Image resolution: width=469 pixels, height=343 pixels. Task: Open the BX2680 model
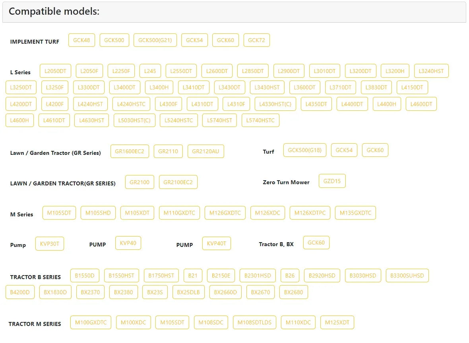(x=293, y=292)
